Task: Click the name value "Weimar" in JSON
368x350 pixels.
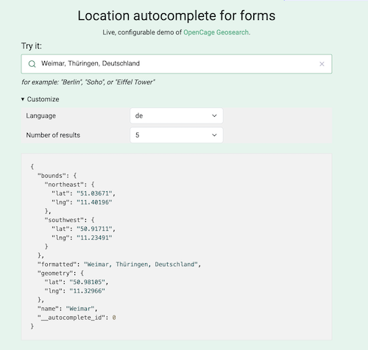Action: point(80,309)
